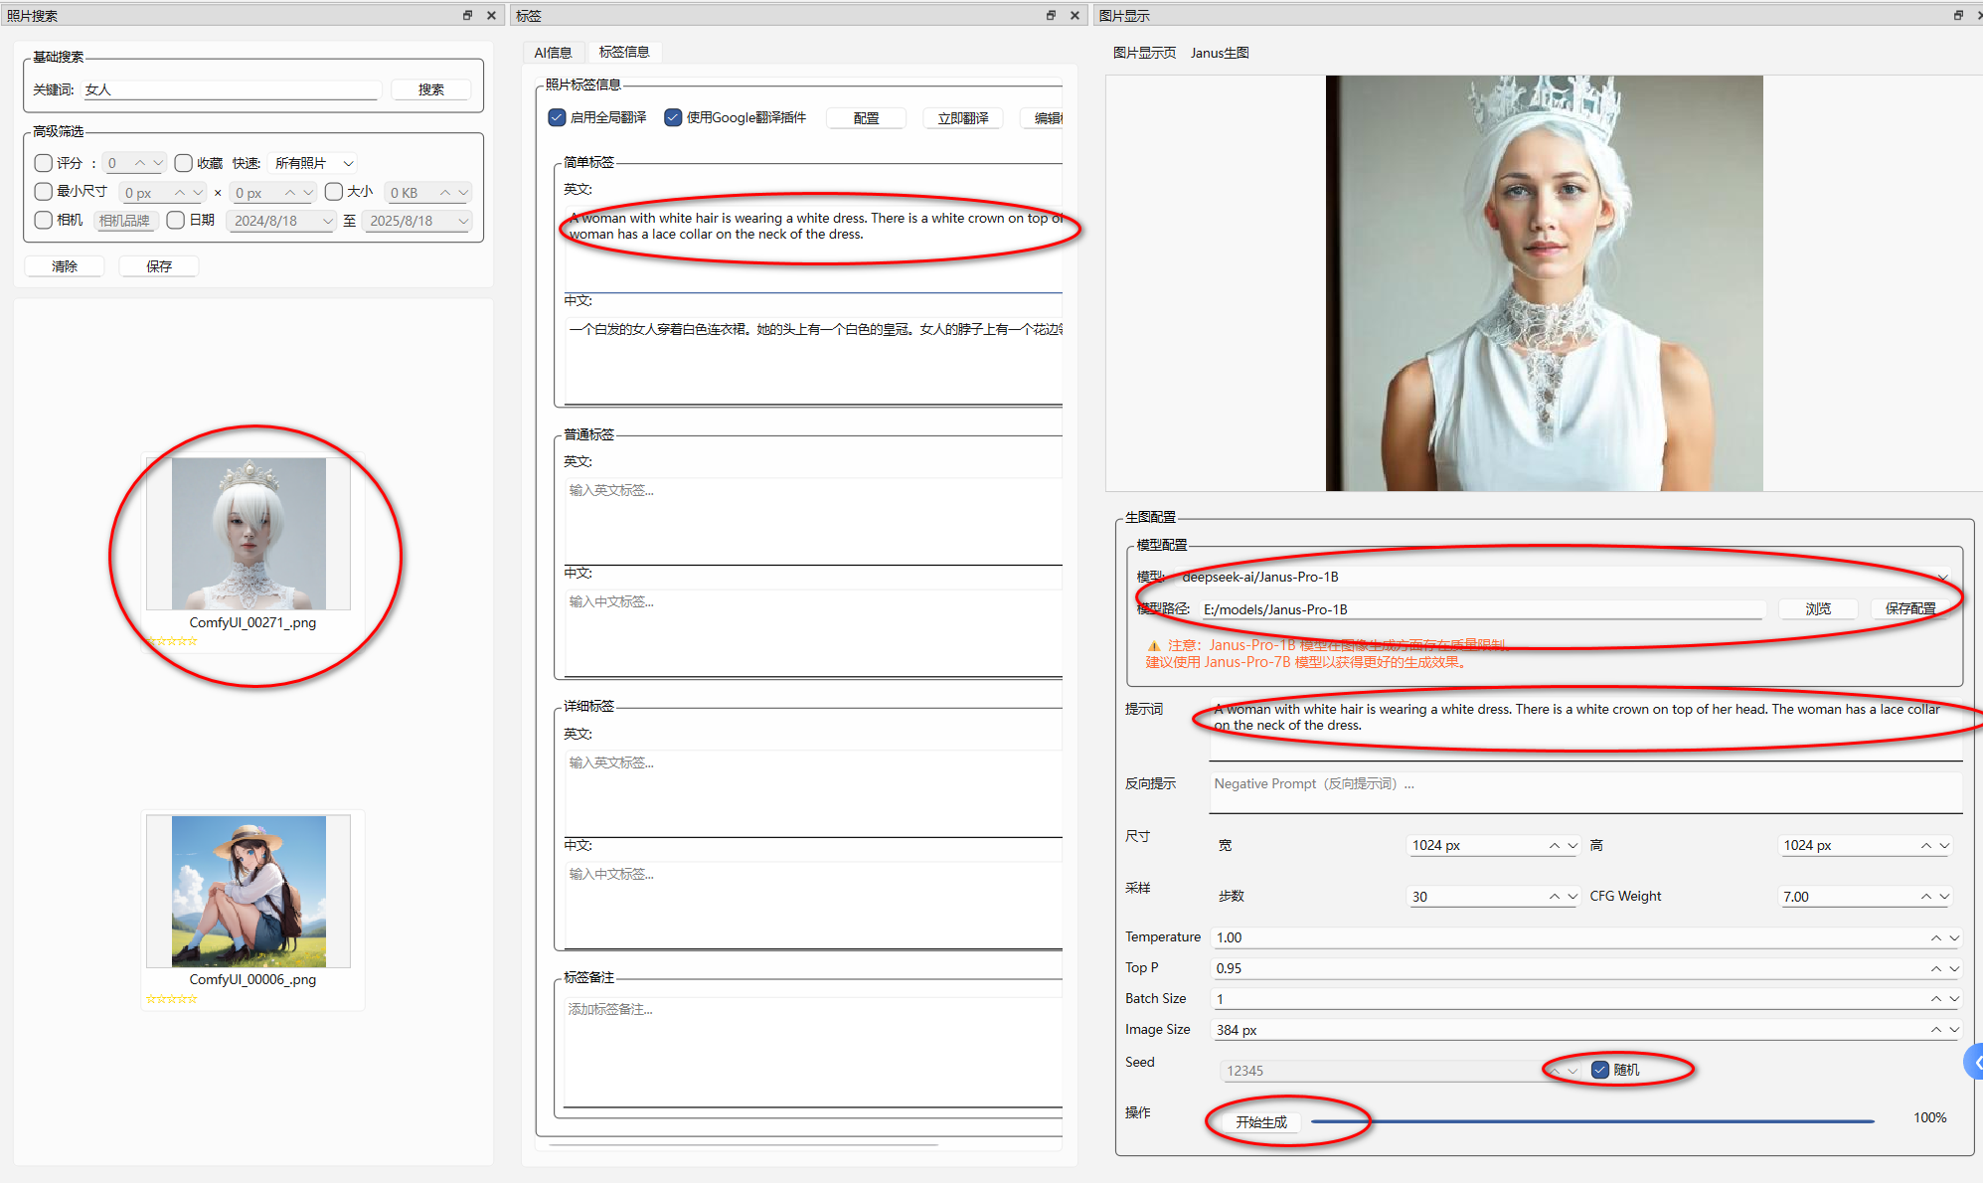Float the 照片搜索 panel with its undock icon
The height and width of the screenshot is (1183, 1983).
[x=467, y=15]
